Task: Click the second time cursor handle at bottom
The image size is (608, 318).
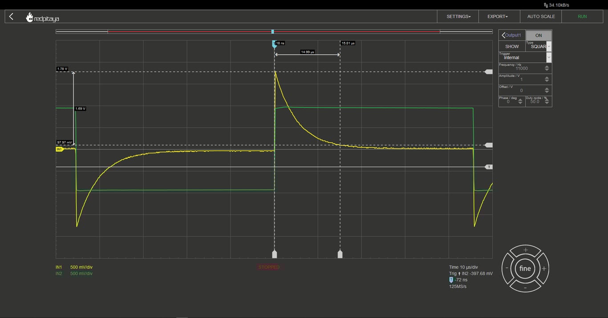Action: (x=340, y=254)
